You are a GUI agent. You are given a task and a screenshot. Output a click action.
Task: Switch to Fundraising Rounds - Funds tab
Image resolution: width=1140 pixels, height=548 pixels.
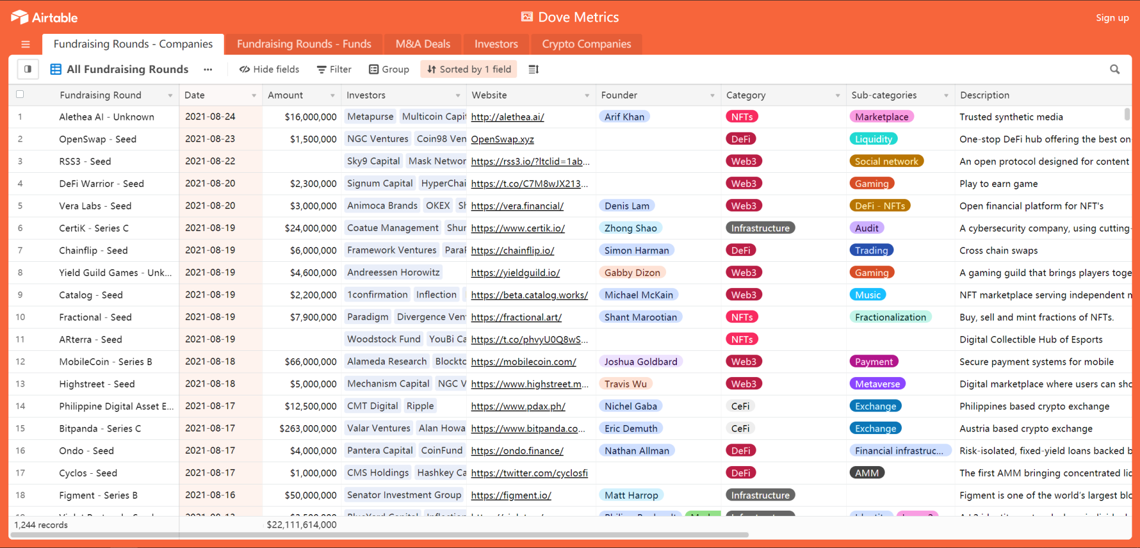pos(304,44)
